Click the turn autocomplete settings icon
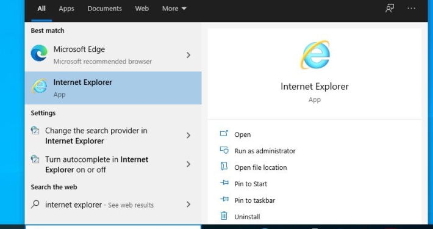 pyautogui.click(x=35, y=159)
